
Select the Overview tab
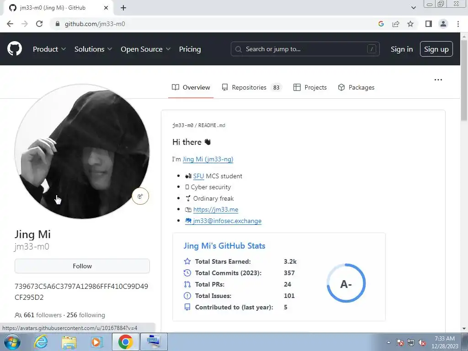pyautogui.click(x=191, y=87)
